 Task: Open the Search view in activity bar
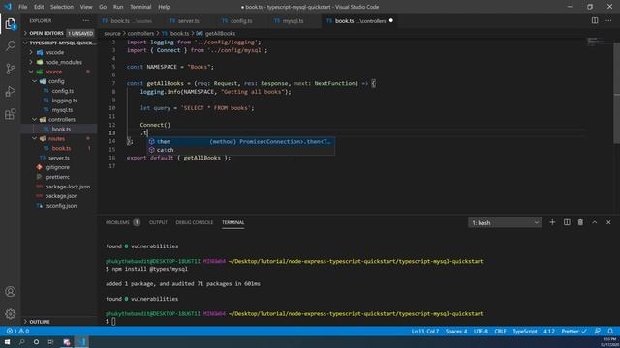point(11,45)
